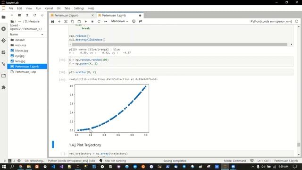Open the Edit menu
Screen dimensions: 302x170
19,8
